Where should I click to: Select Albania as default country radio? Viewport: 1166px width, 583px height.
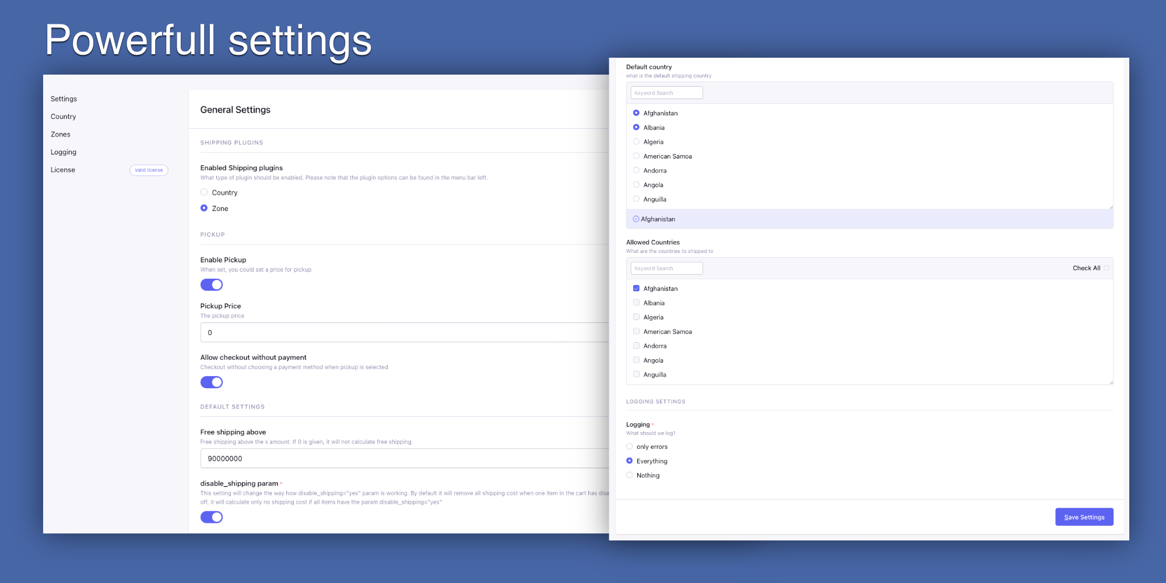(x=636, y=127)
